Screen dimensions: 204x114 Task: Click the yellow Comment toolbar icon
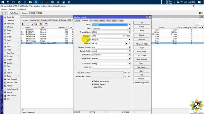tap(41, 24)
